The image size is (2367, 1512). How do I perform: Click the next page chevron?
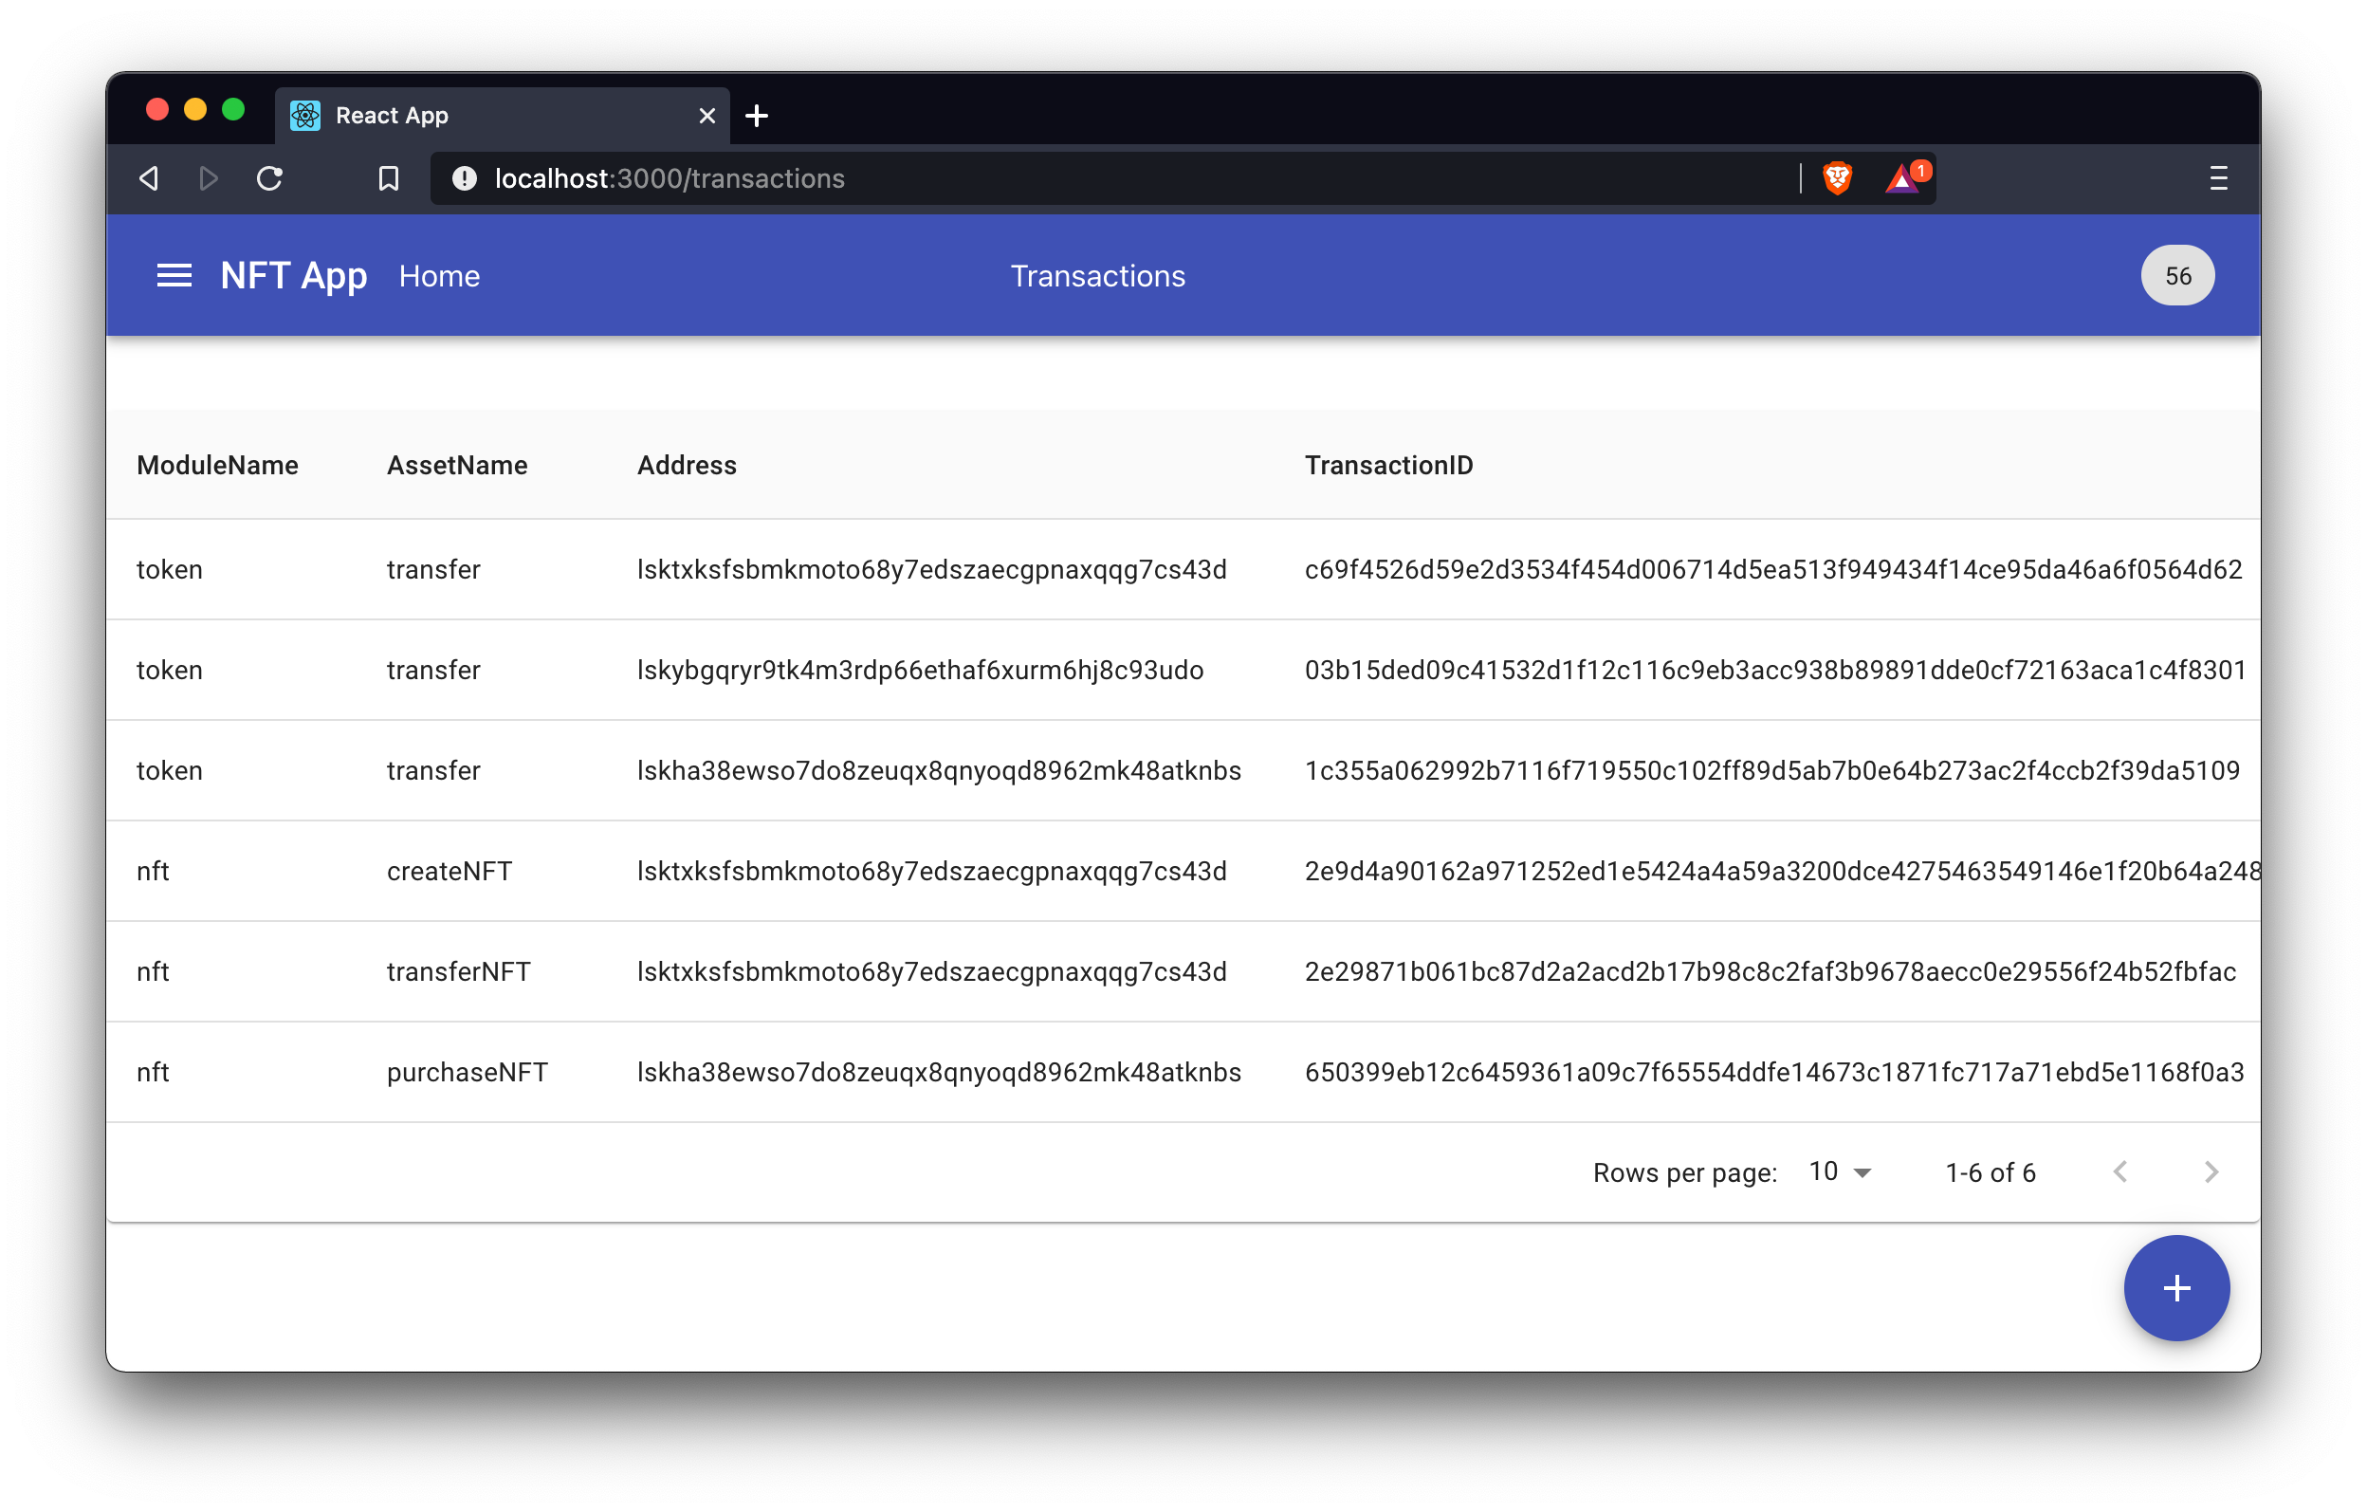(x=2211, y=1171)
